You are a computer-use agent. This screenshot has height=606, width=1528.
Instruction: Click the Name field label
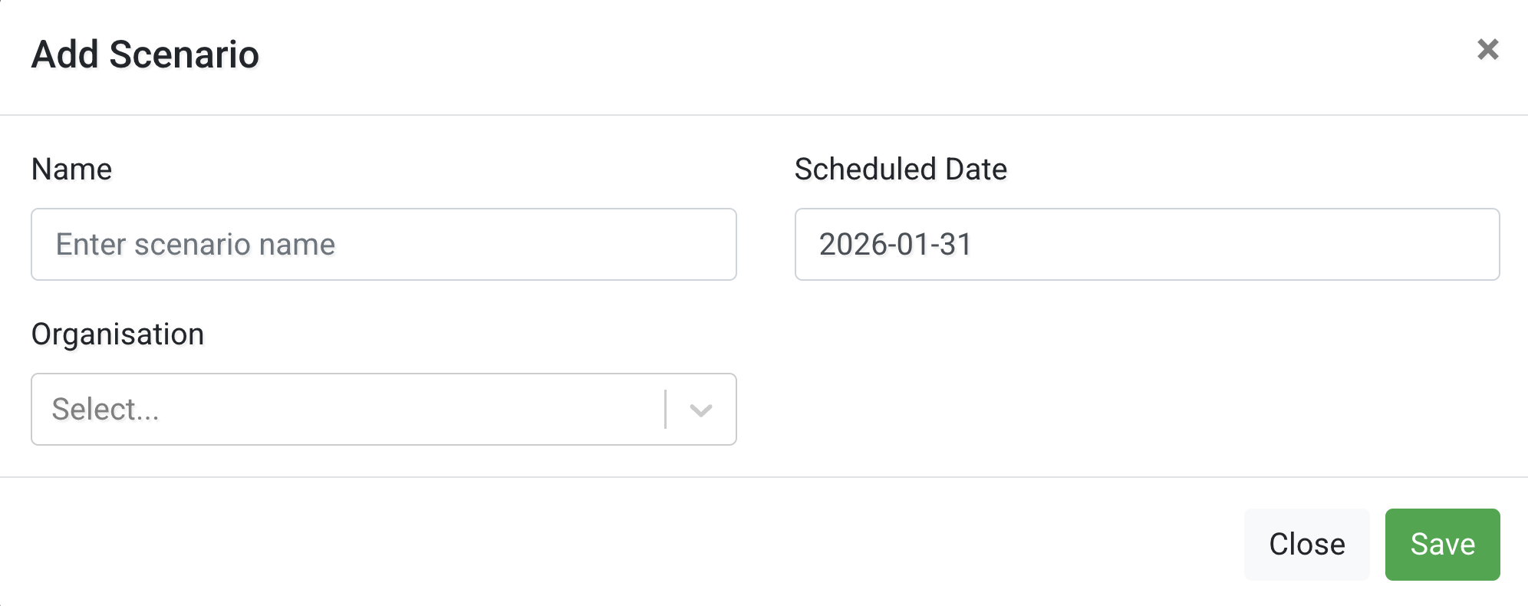coord(71,170)
